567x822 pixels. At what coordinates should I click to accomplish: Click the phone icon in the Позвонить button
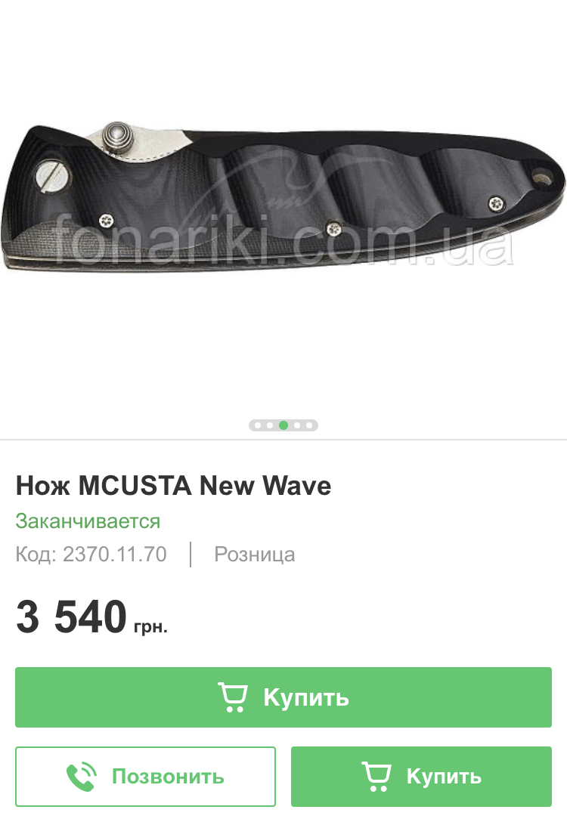(82, 777)
